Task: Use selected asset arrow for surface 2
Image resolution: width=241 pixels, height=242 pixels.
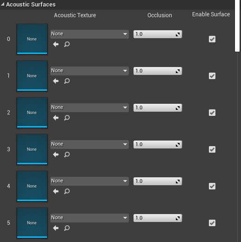Action: pos(56,118)
